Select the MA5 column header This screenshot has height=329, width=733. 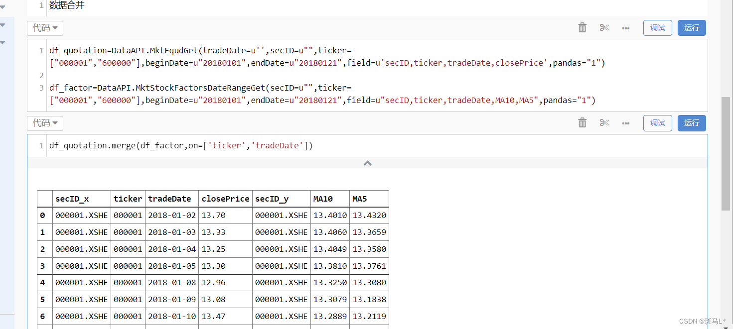[369, 199]
